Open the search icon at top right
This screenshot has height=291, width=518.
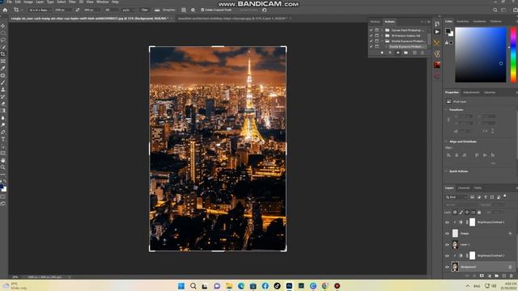(x=495, y=10)
